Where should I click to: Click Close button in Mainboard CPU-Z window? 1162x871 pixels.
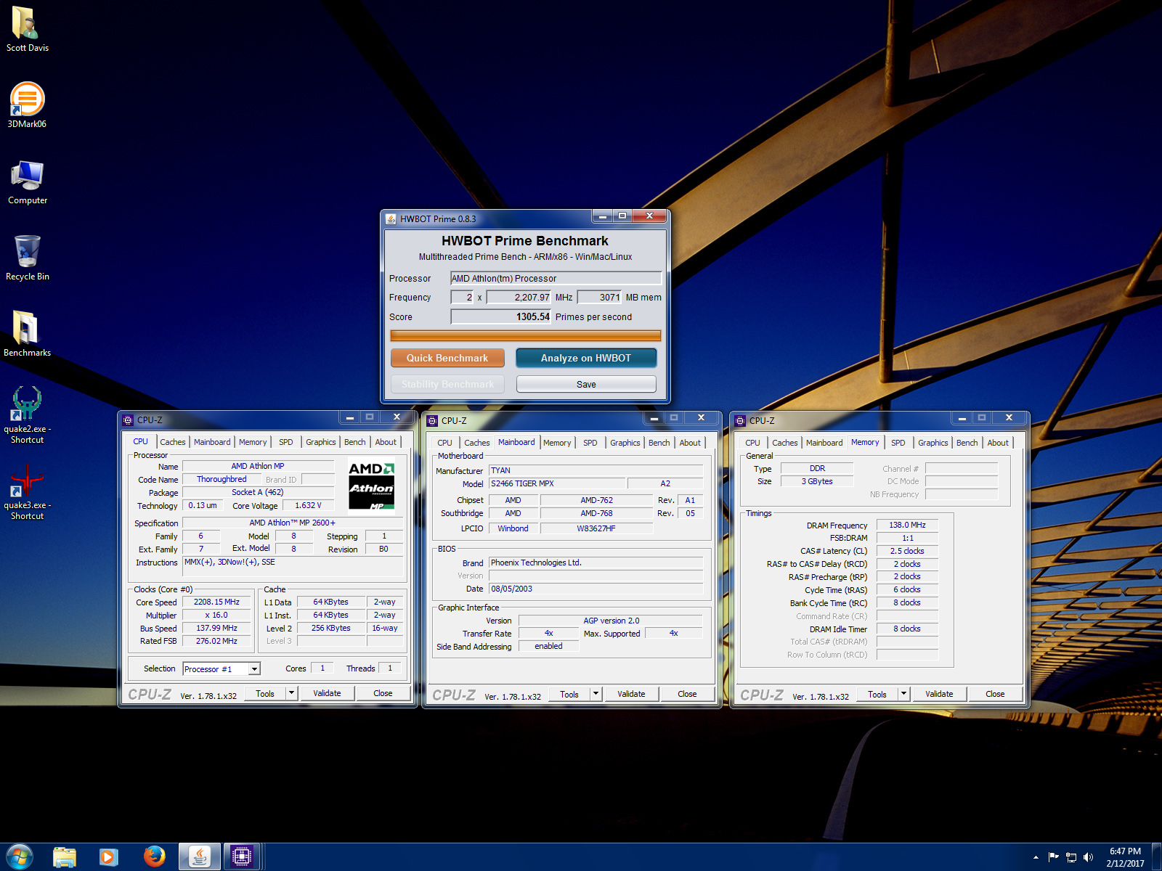coord(687,694)
